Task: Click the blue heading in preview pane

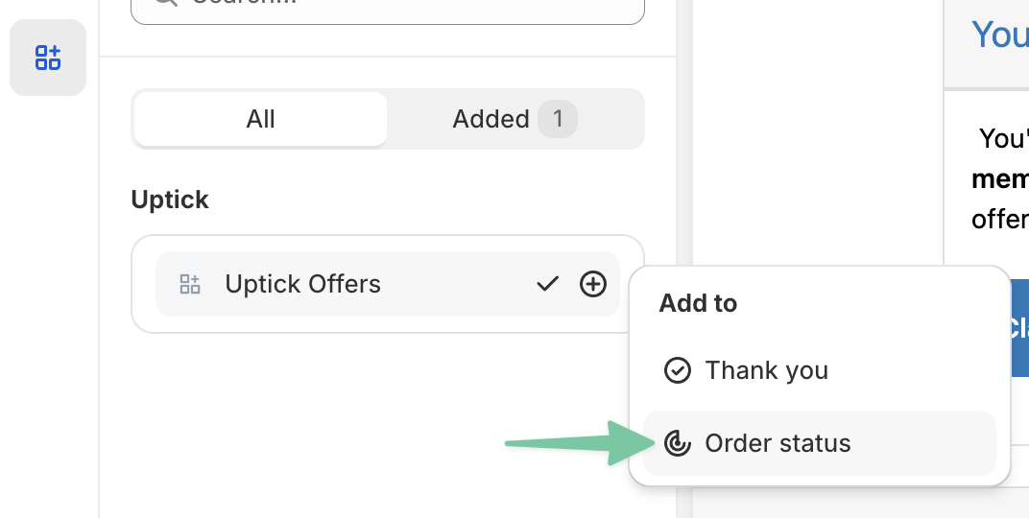Action: (x=999, y=35)
